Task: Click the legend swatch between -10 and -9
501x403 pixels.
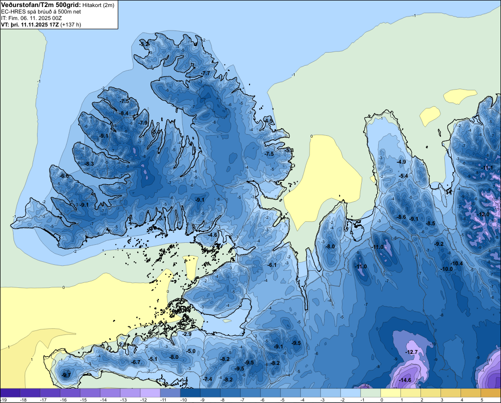Action: (x=190, y=393)
